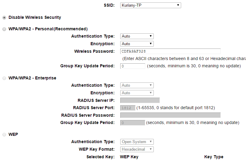
Task: Choose WPA/WPA2 - Enterprise radio option
Action: tap(4, 78)
